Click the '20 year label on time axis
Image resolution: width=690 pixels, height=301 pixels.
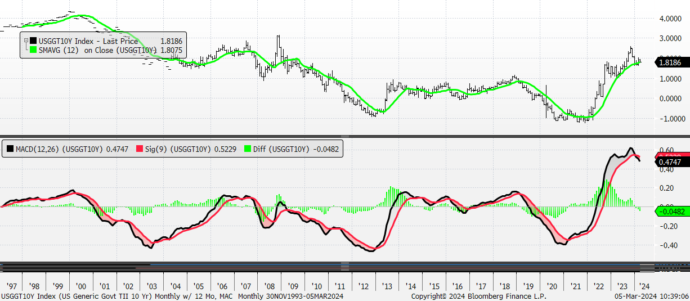click(553, 285)
